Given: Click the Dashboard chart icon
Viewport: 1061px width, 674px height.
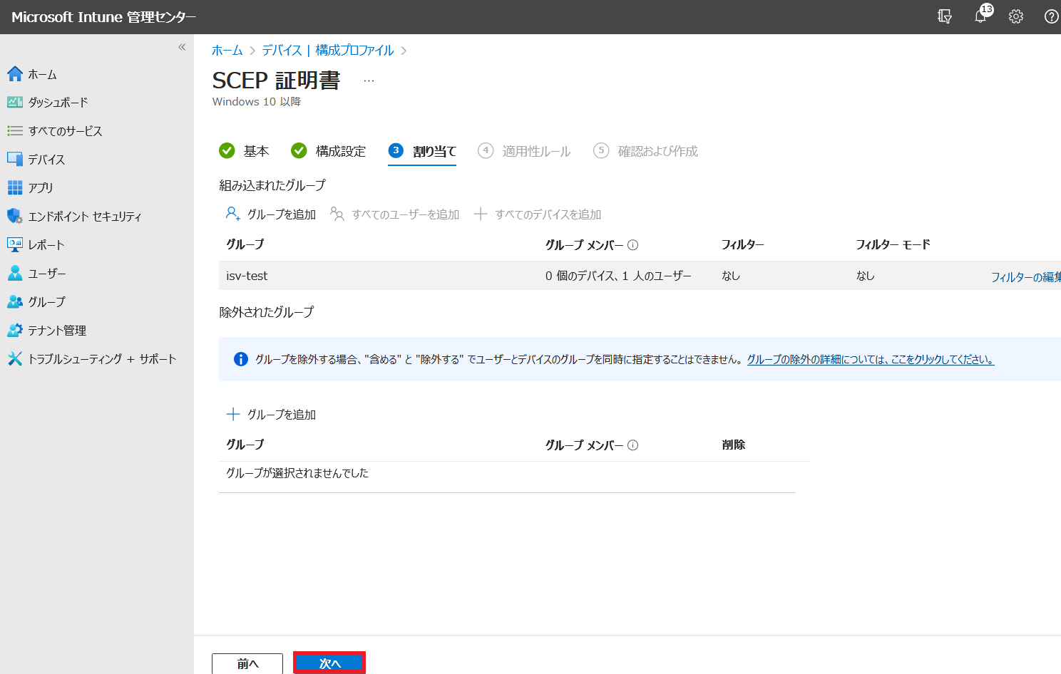Looking at the screenshot, I should 15,102.
